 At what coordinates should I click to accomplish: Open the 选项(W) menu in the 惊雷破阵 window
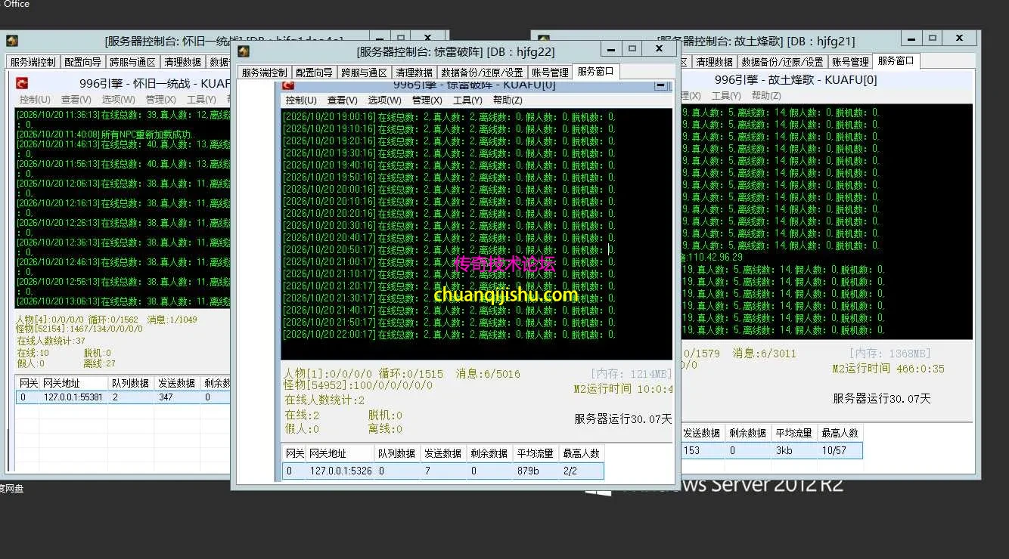pos(385,100)
